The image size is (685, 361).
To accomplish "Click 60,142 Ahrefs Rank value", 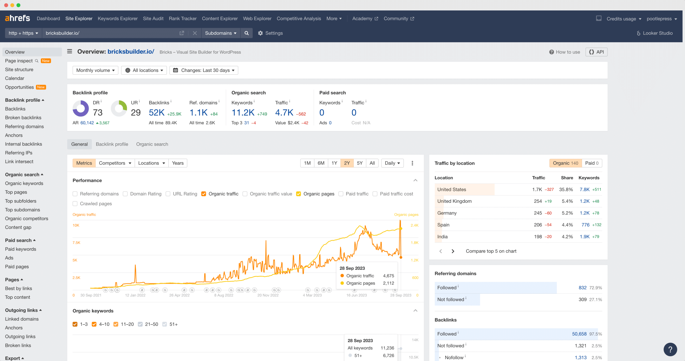I will pos(87,123).
